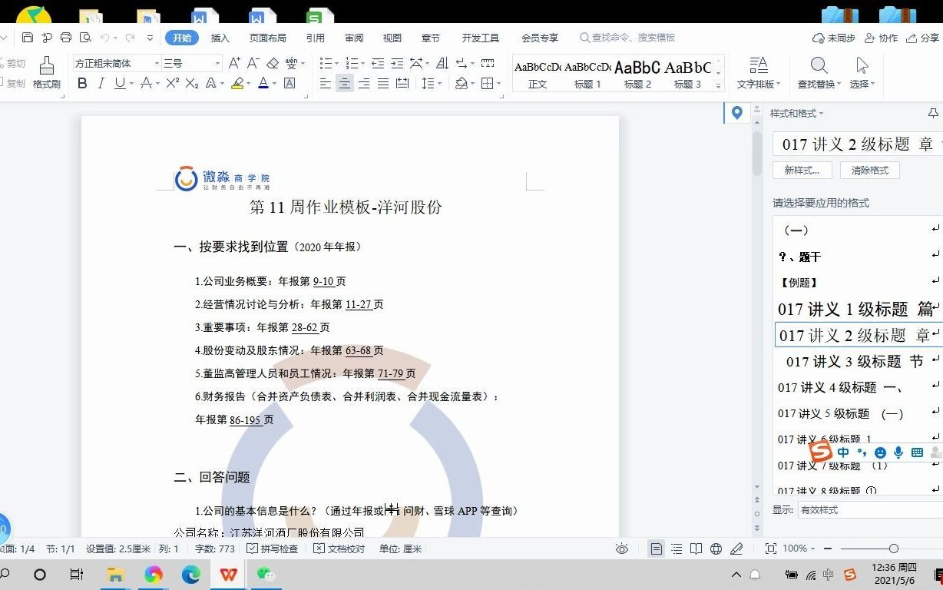Click the 清除格式 clear formatting button
The image size is (943, 590).
pos(870,170)
